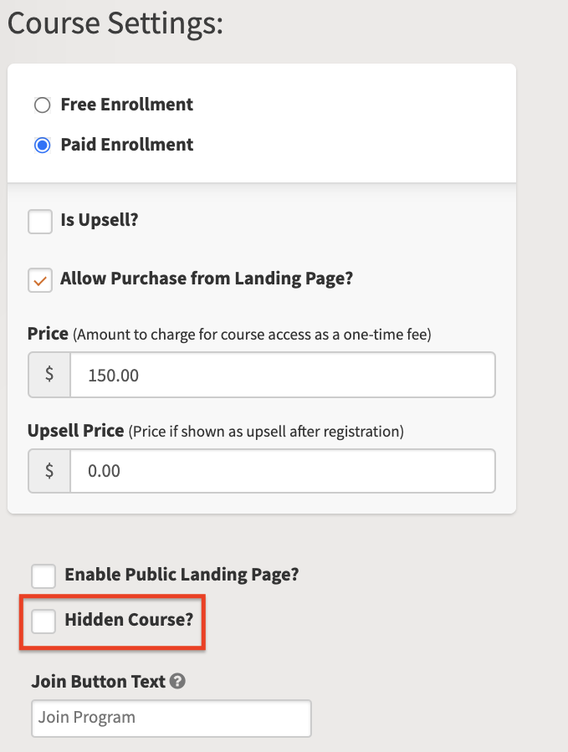Screen dimensions: 568x752
Task: Select the Paid Enrollment radio button
Action: point(42,145)
